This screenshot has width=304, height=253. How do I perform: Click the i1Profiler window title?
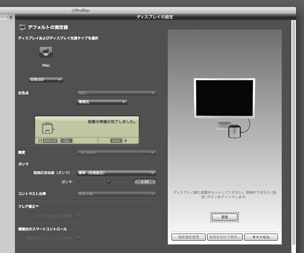80,11
